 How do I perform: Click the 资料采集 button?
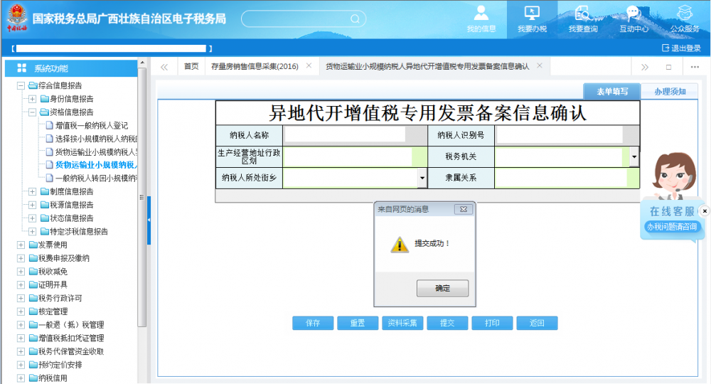point(402,323)
